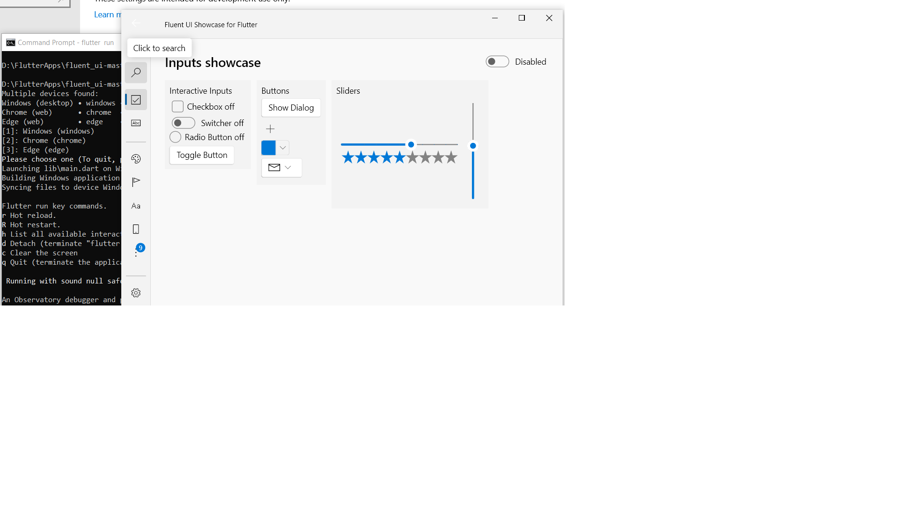Image resolution: width=899 pixels, height=506 pixels.
Task: Click the more options icon with badge 9
Action: coord(136,253)
